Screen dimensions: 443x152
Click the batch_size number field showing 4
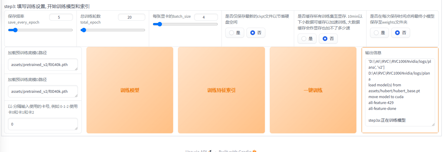point(206,17)
